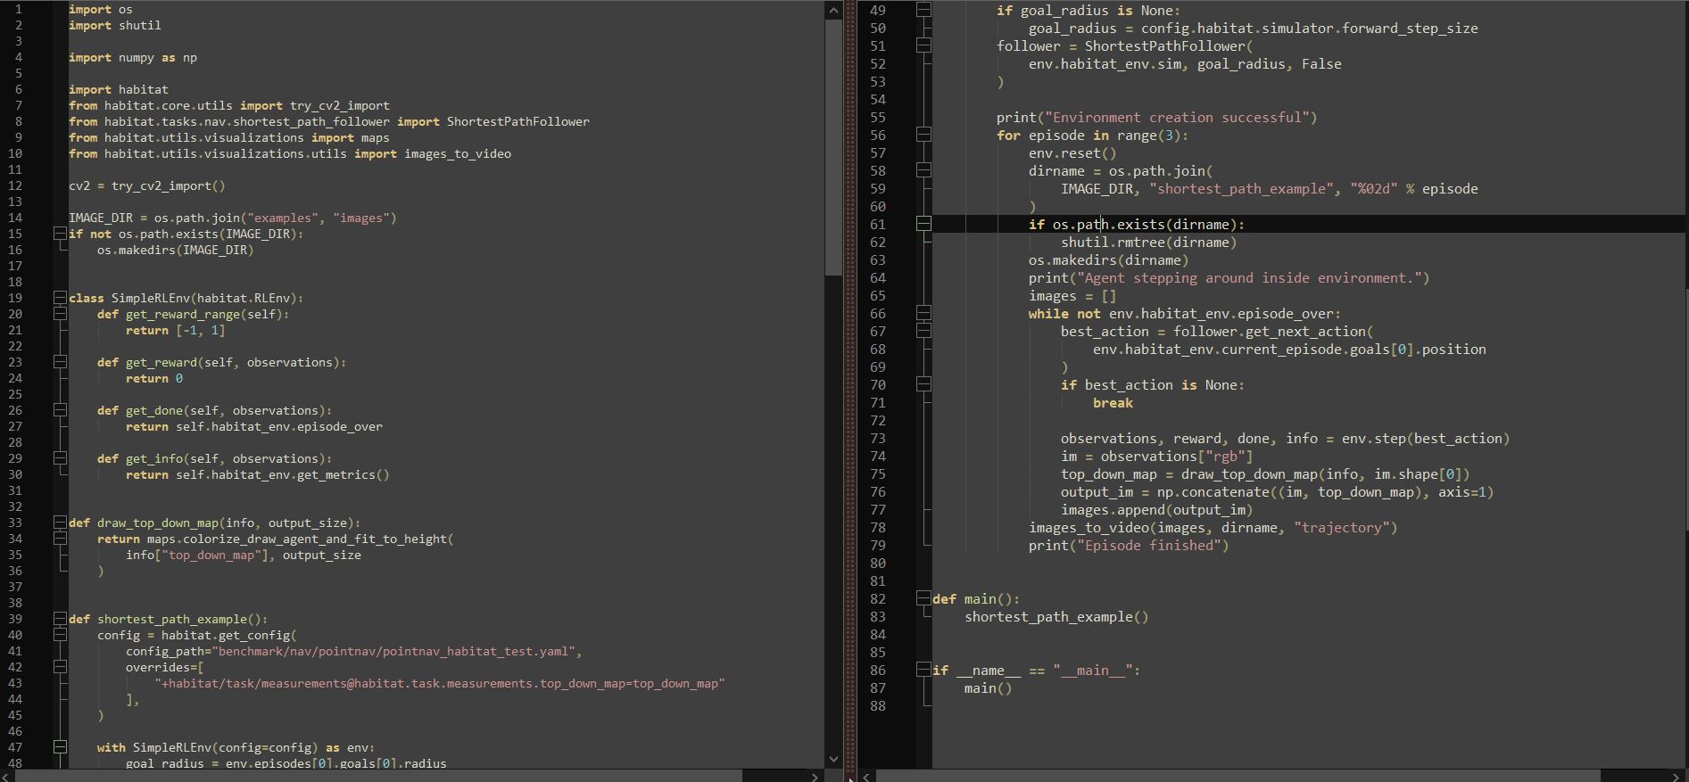Click line number 88 in right pane
1689x782 pixels.
(878, 705)
